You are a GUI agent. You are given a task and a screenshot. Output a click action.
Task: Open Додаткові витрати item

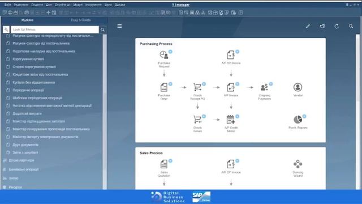(27, 113)
